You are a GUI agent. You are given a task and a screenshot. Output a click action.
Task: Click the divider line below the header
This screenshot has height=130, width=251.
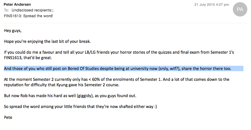(126, 23)
